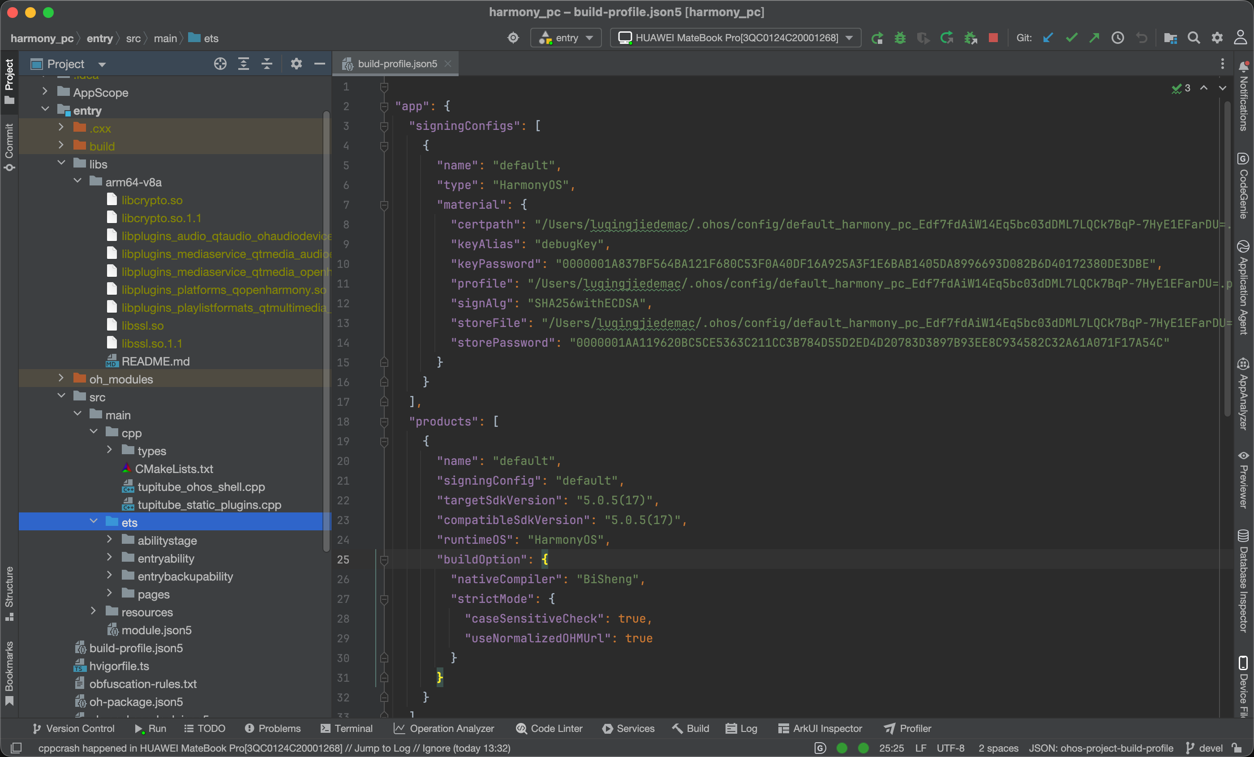The image size is (1254, 757).
Task: Click the Run 'entry' green arrow icon
Action: [x=876, y=38]
